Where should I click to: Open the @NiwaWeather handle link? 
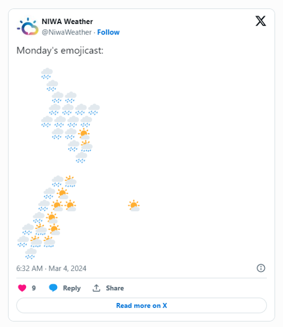67,33
